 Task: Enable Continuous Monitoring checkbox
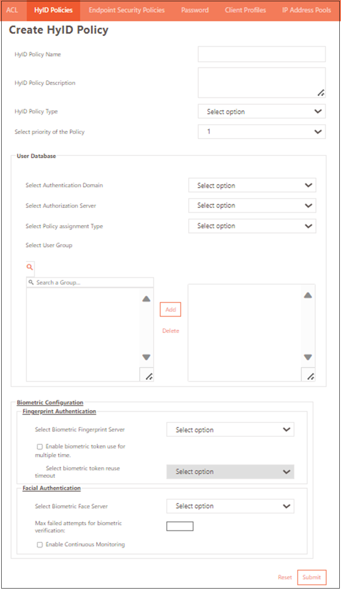click(40, 545)
